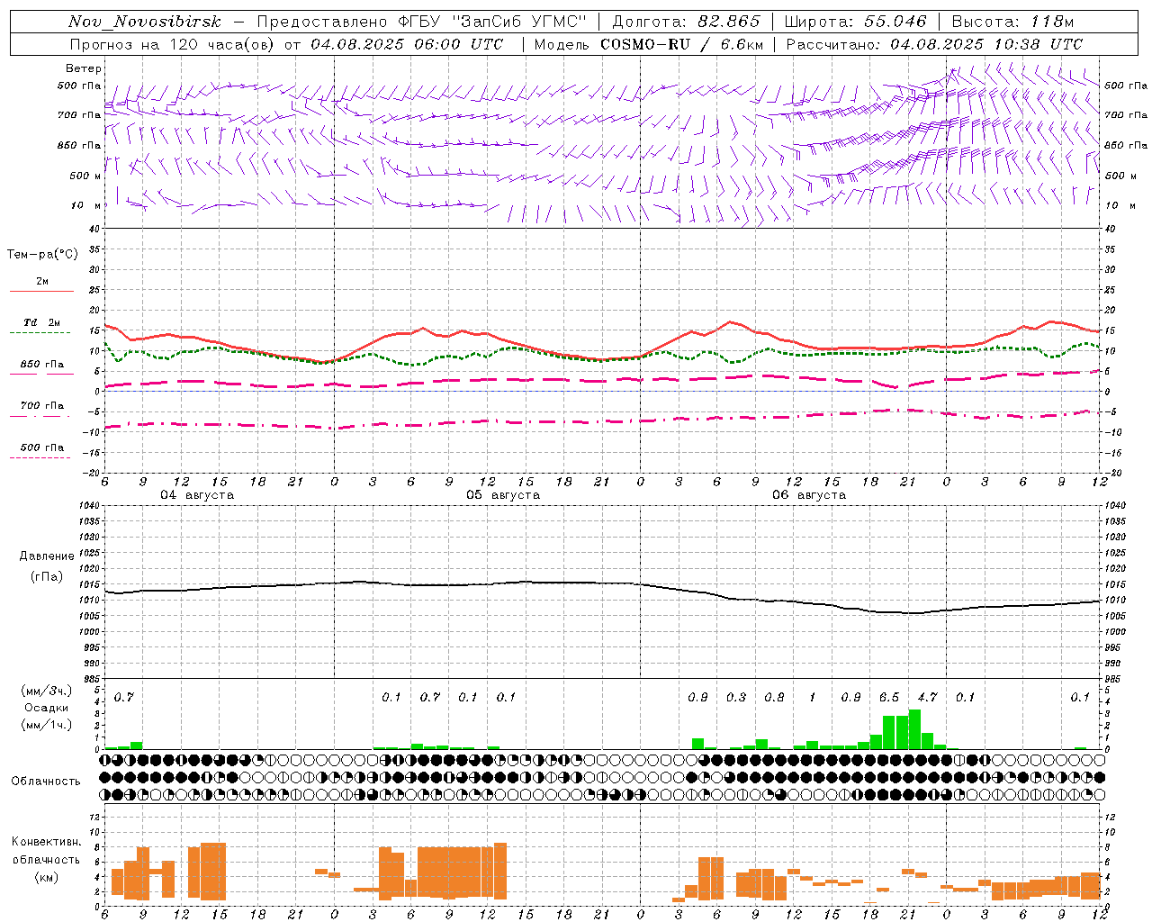
Task: Click the (мм/3ч.) precipitation unit label
Action: click(x=46, y=691)
